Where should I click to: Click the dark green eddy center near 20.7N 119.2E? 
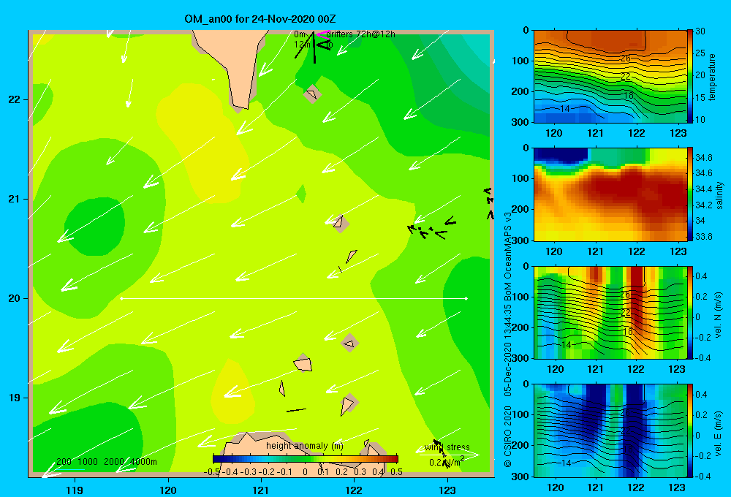point(94,226)
